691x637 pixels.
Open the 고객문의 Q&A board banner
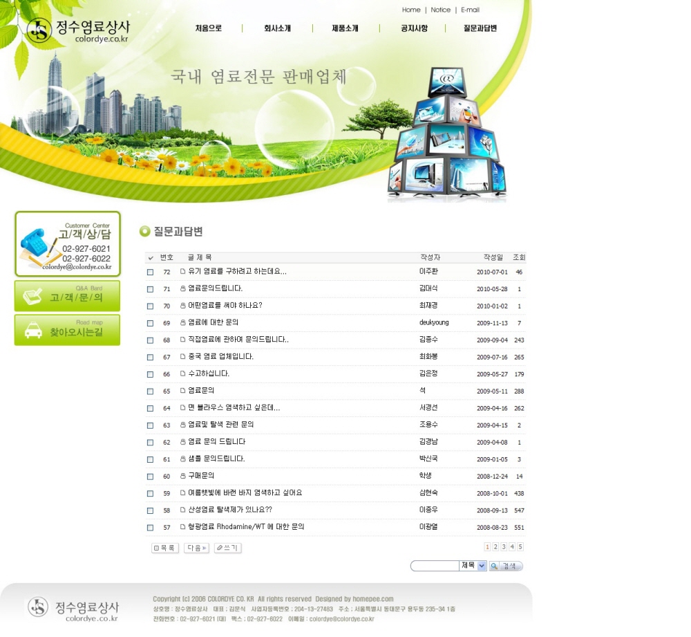[x=68, y=296]
